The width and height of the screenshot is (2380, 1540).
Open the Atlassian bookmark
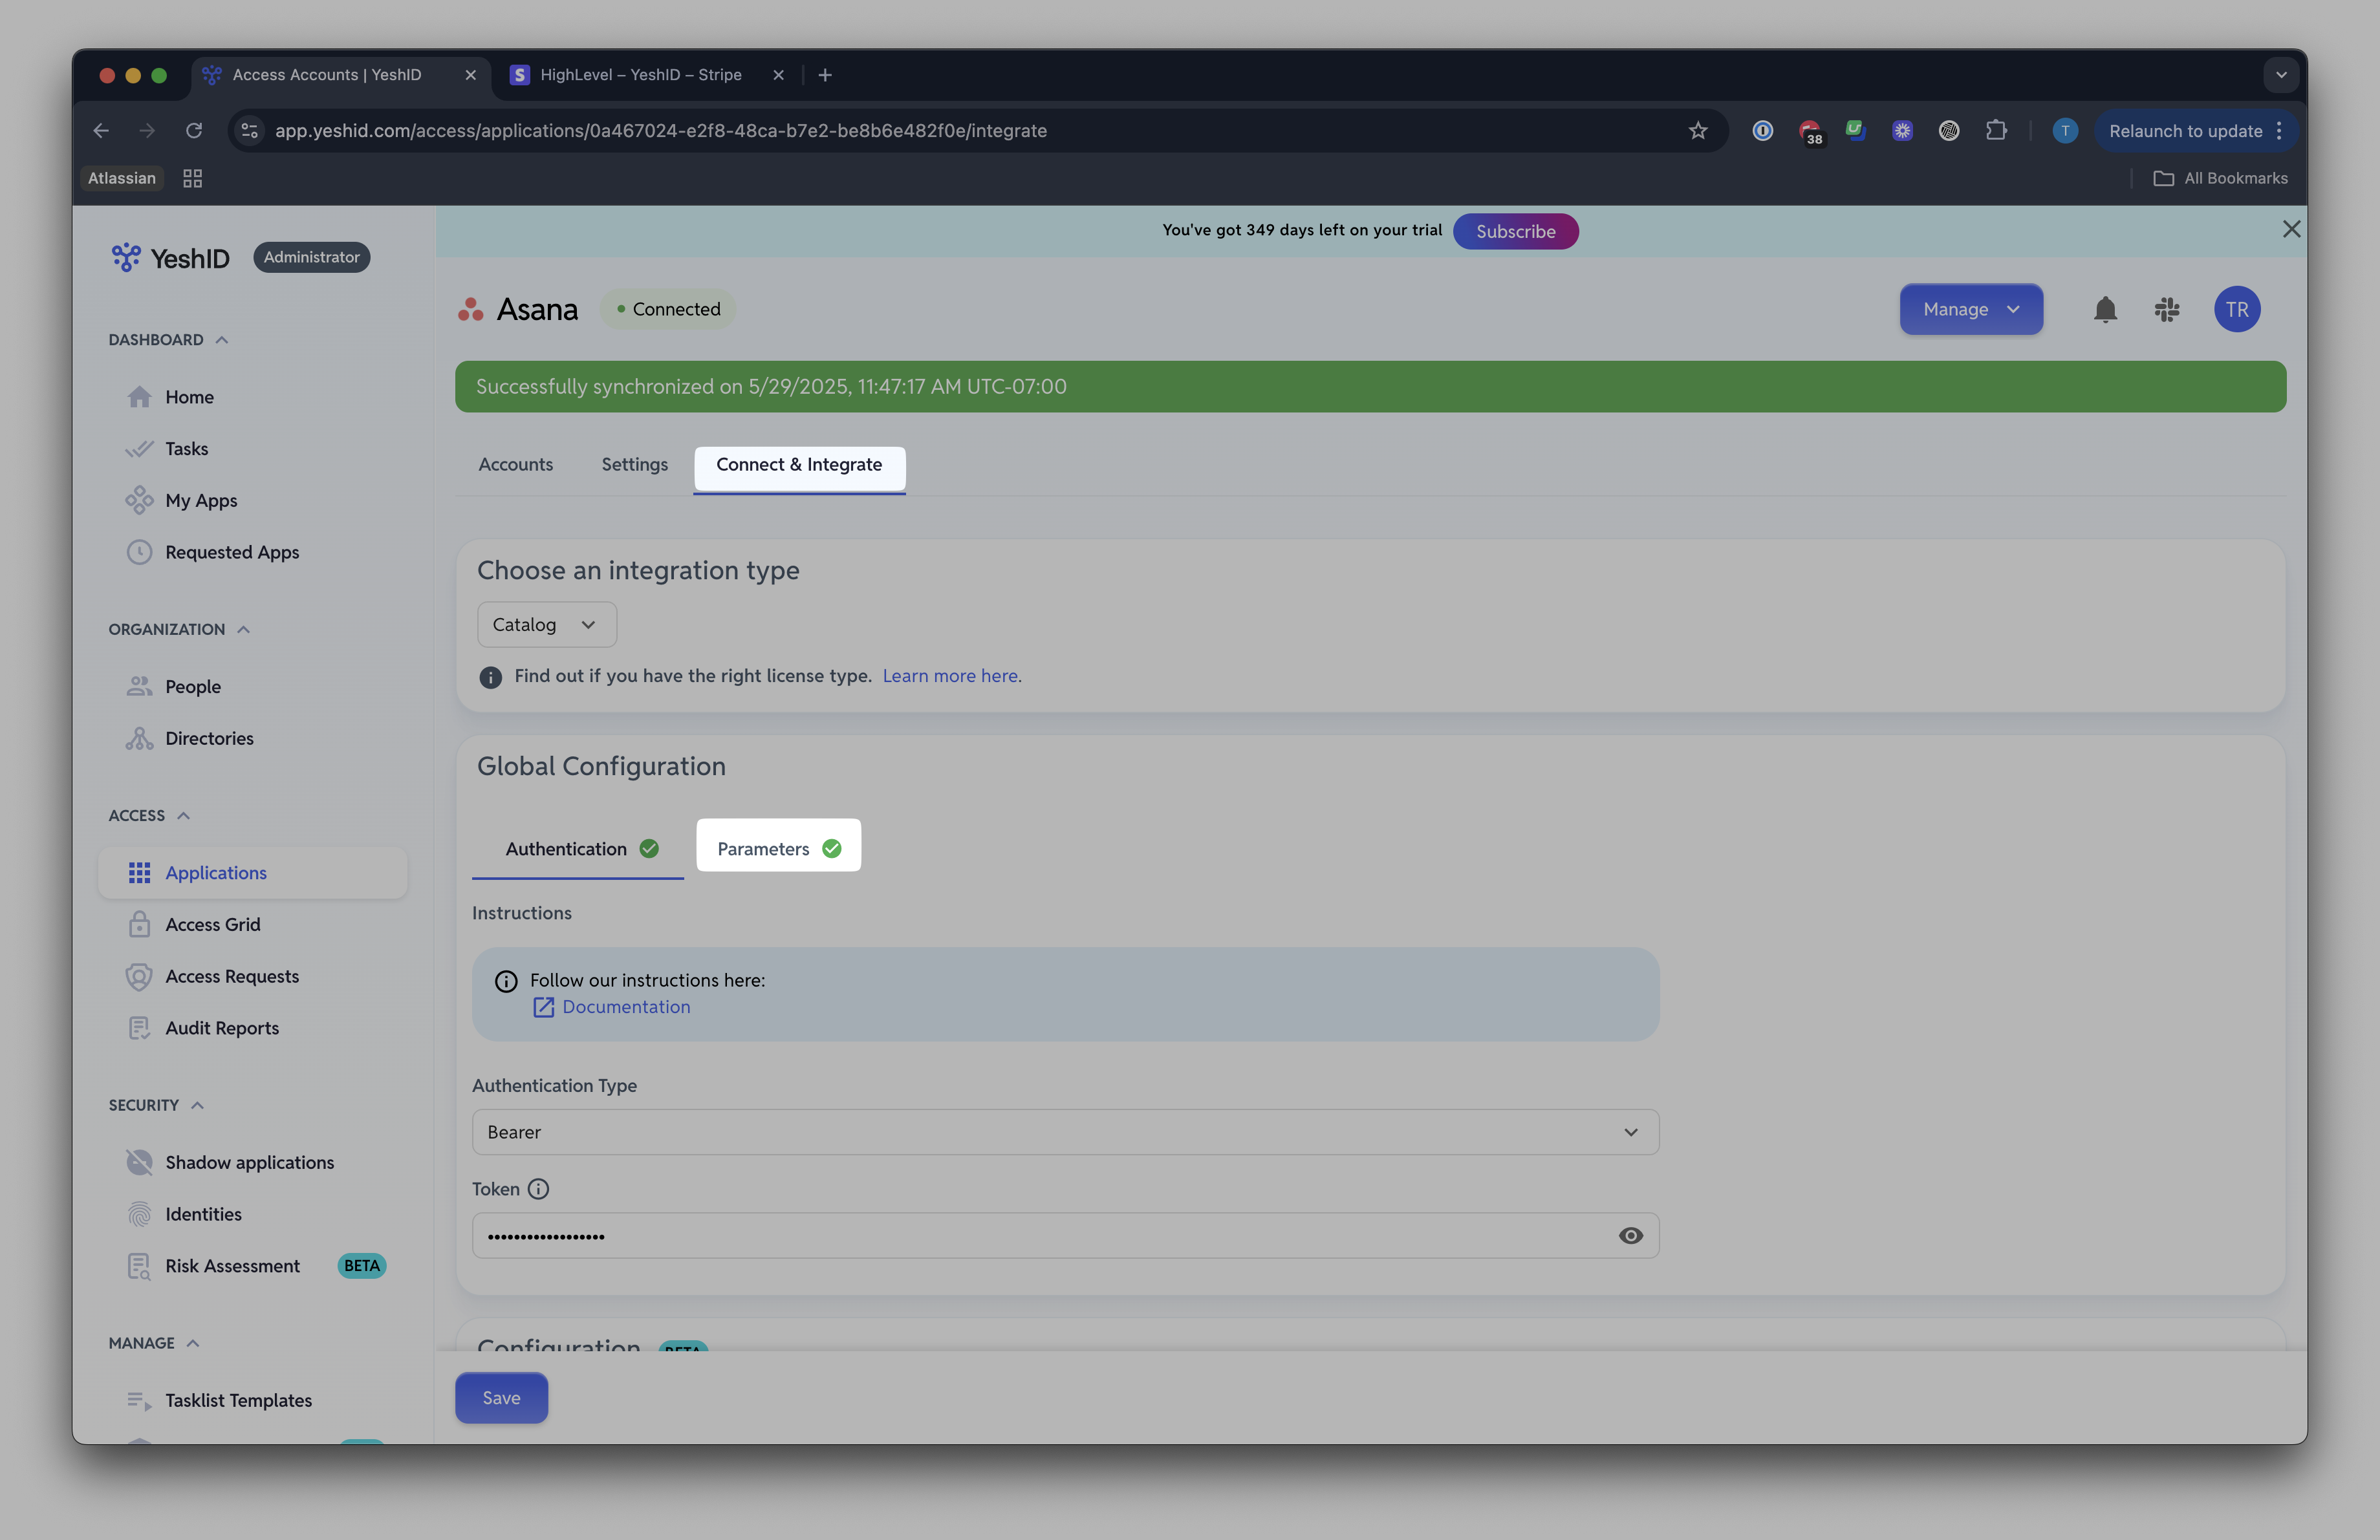[x=122, y=178]
